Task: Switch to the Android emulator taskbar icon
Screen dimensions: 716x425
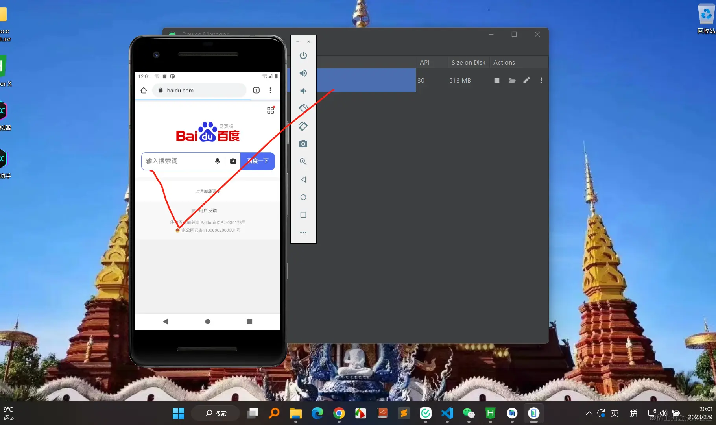Action: 534,413
